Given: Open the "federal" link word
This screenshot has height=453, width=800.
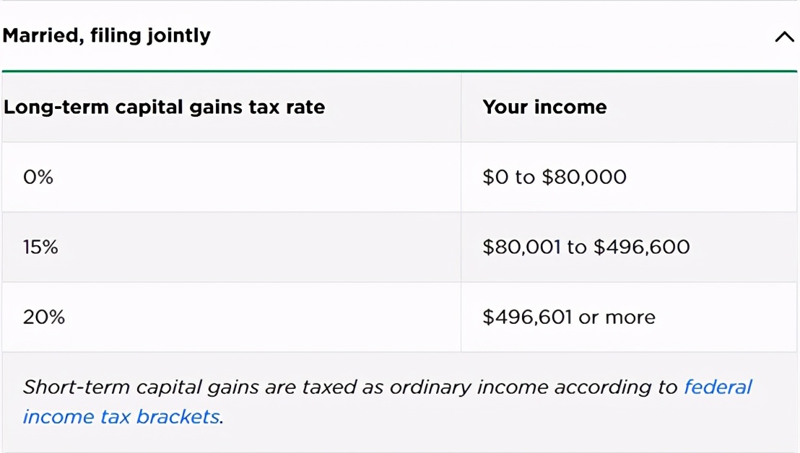Looking at the screenshot, I should (x=718, y=387).
